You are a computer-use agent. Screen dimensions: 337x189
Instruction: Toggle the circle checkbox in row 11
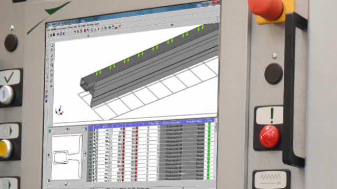96,166
